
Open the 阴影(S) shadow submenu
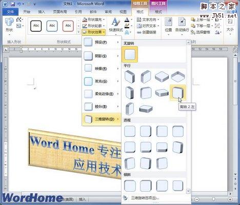coord(102,56)
